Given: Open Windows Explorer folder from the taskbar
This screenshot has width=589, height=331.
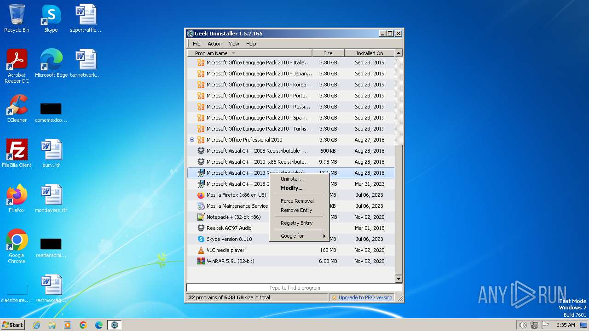Looking at the screenshot, I should coord(52,325).
